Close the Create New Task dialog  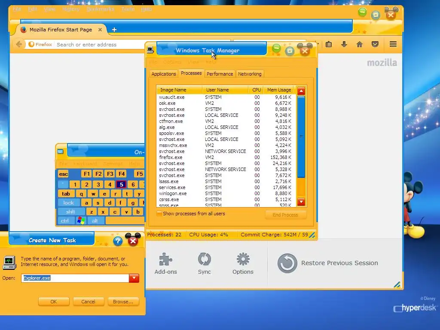[133, 241]
